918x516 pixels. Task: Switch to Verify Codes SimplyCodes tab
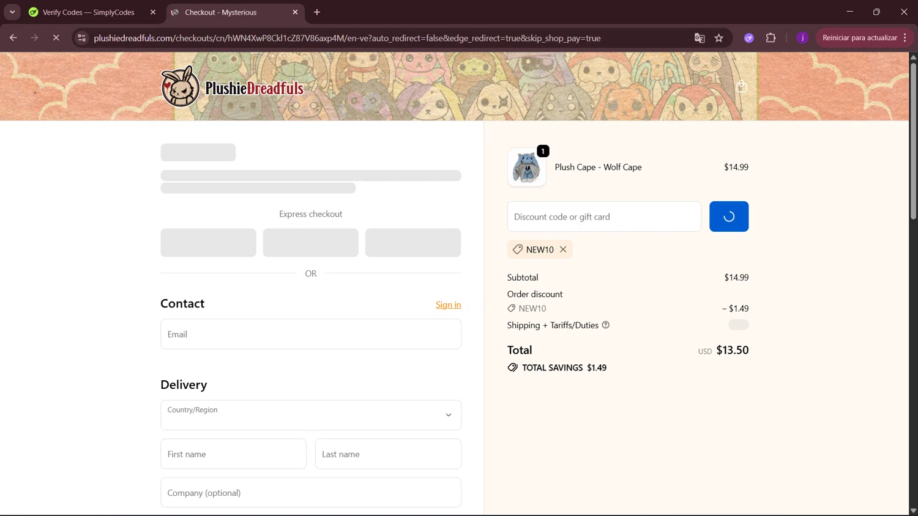(x=88, y=12)
